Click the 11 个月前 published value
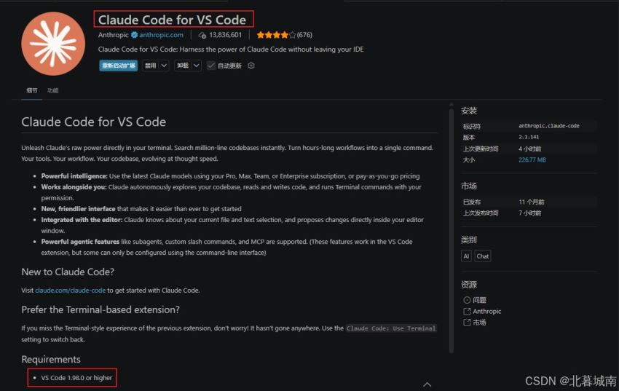 (x=532, y=202)
